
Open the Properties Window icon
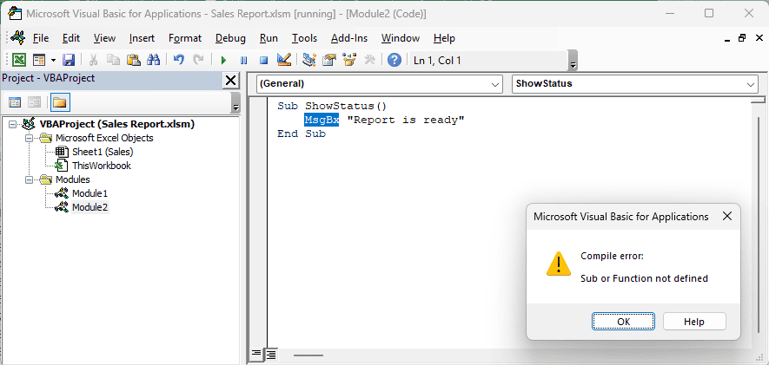tap(329, 60)
